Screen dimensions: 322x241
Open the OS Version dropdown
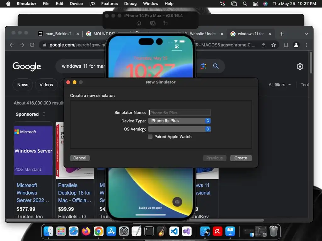[180, 129]
